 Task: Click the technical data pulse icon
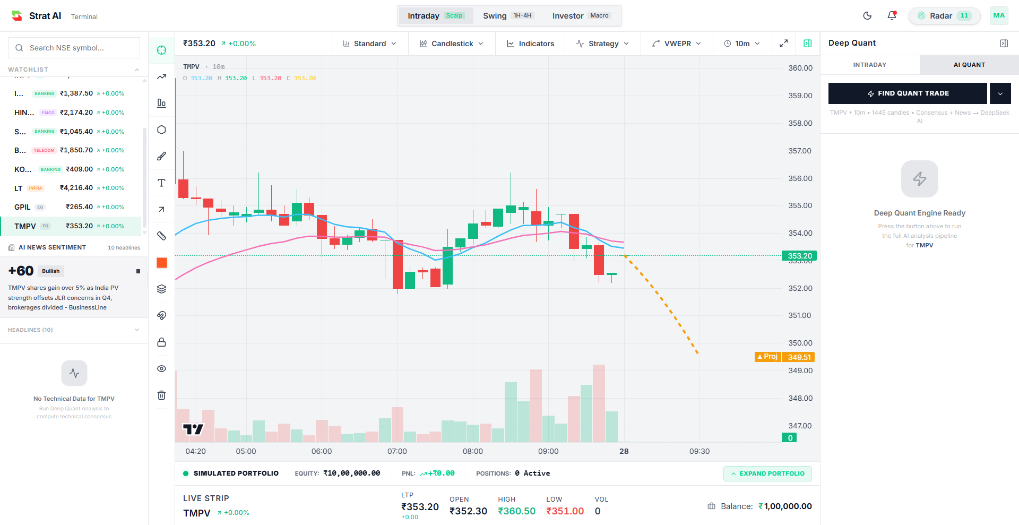(x=74, y=373)
